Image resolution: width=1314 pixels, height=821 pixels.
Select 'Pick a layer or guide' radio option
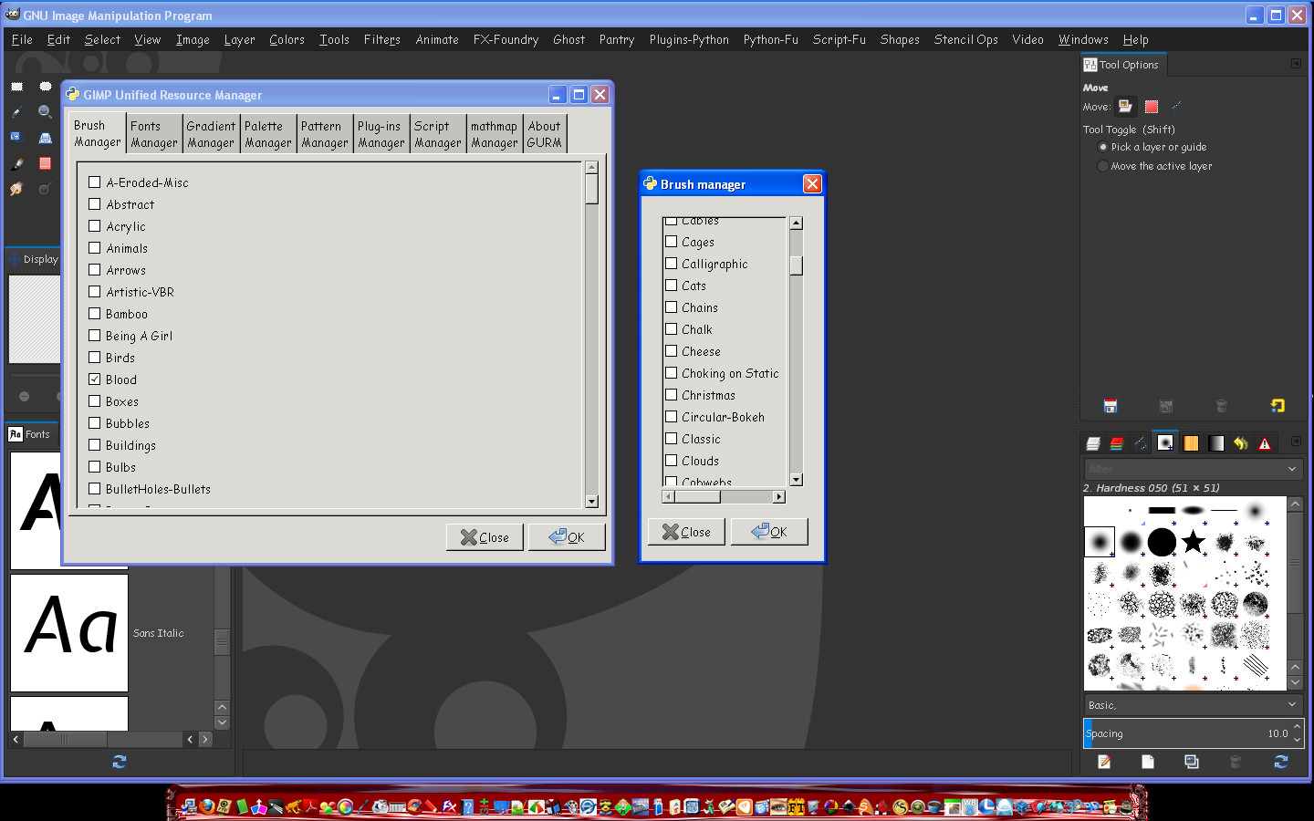point(1103,147)
